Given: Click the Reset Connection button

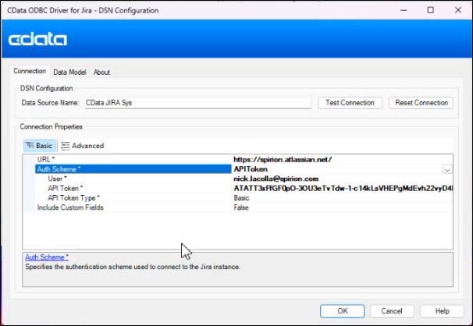Looking at the screenshot, I should point(421,103).
